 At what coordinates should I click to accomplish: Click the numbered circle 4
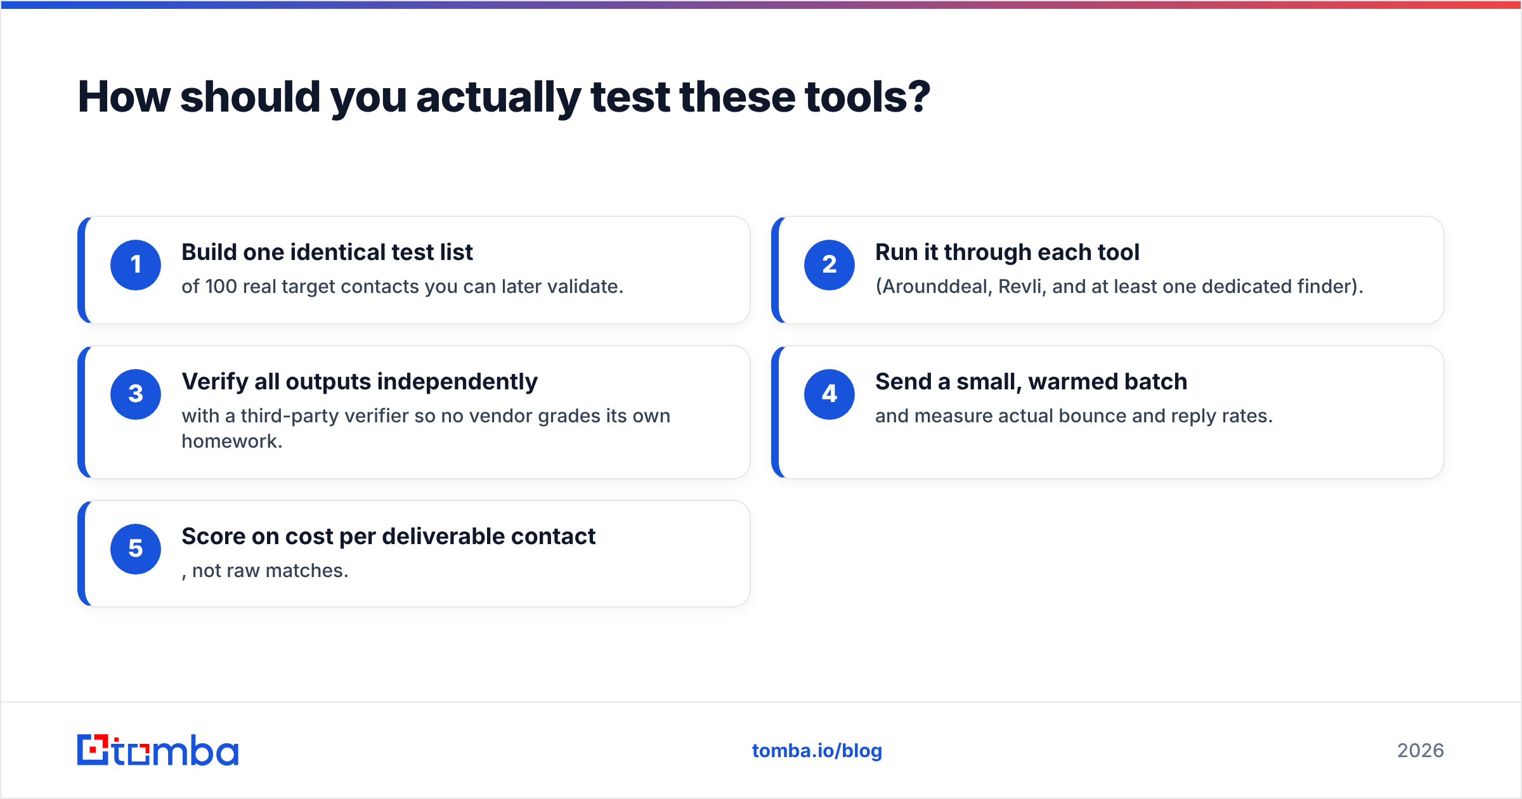(829, 394)
